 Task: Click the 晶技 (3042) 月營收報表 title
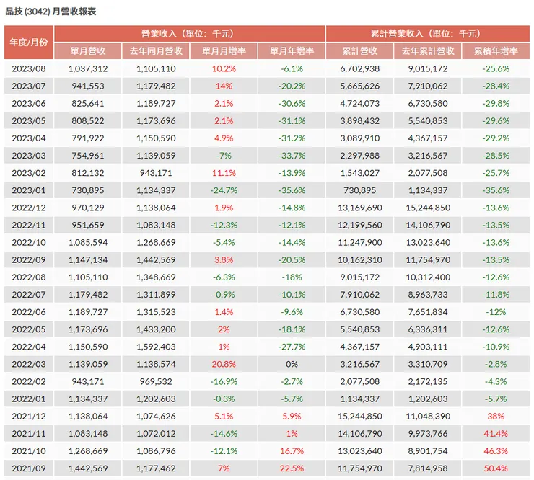pos(51,12)
